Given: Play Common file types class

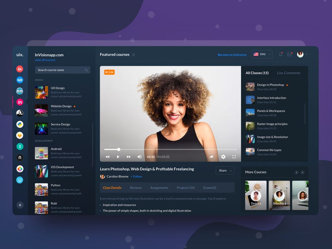Looking at the screenshot, I should tap(264, 152).
